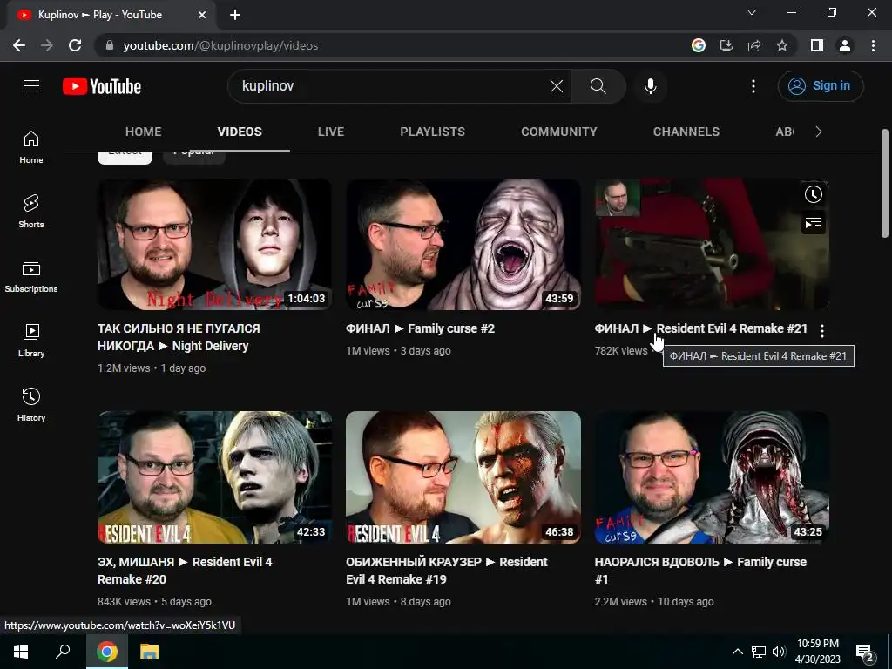The image size is (892, 669).
Task: Click the magnifier search button
Action: 598,86
